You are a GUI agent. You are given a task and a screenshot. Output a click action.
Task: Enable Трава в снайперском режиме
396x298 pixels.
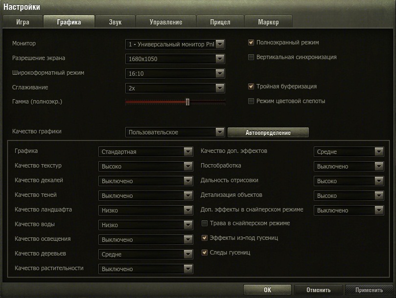coord(206,223)
